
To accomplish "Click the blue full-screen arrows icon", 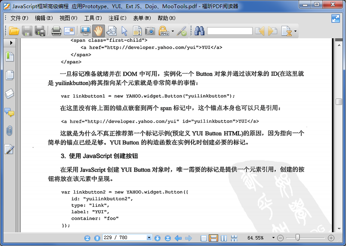I will (336, 18).
